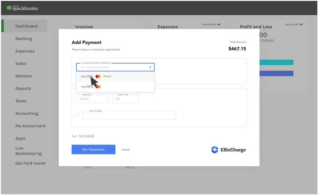Click the MAY 31 axis label
The width and height of the screenshot is (318, 195).
130,167
